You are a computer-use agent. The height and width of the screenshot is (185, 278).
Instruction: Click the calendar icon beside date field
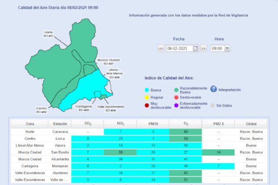[195, 48]
